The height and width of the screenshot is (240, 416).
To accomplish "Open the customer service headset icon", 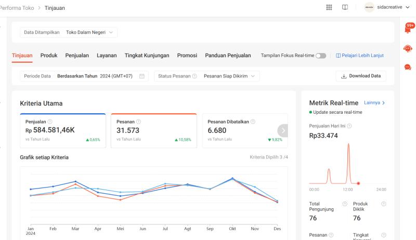I will 408,48.
